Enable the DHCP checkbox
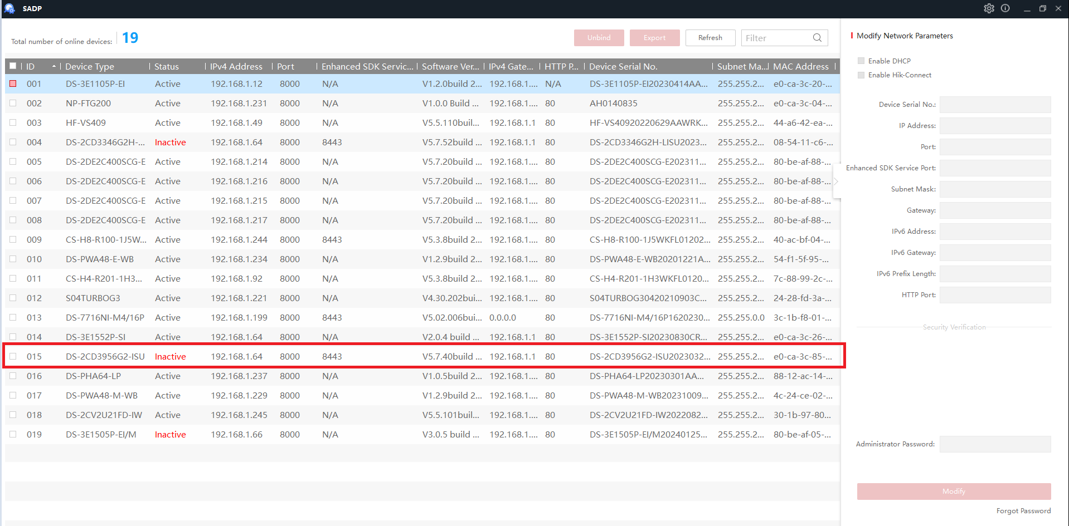The height and width of the screenshot is (526, 1069). coord(861,61)
